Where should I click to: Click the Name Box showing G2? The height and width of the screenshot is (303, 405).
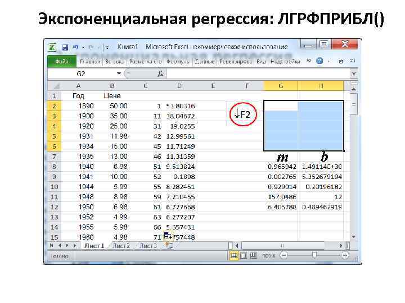tap(81, 74)
